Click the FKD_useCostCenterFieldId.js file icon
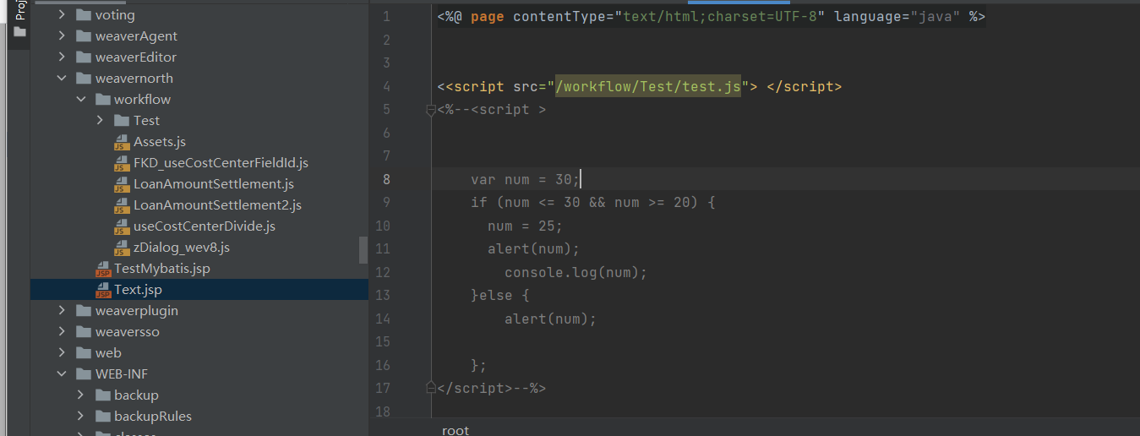Screen dimensions: 1140x436 click(121, 163)
